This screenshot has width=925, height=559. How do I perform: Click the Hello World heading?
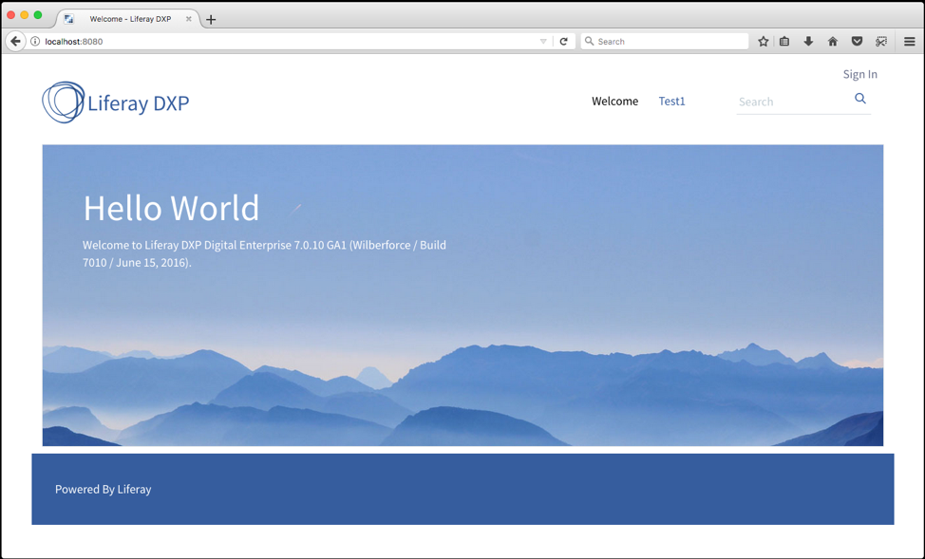[x=171, y=208]
